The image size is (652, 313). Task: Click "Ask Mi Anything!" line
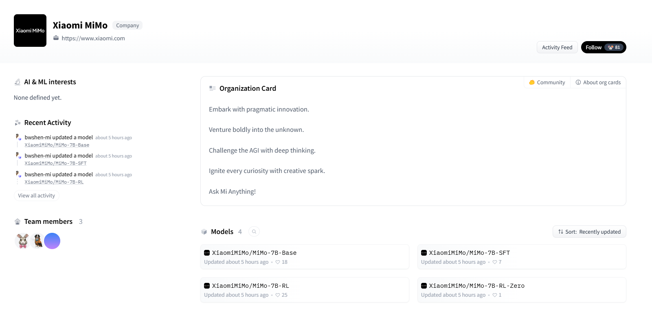point(233,191)
